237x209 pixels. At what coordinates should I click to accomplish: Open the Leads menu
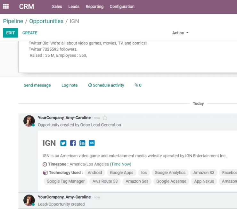[x=74, y=6]
